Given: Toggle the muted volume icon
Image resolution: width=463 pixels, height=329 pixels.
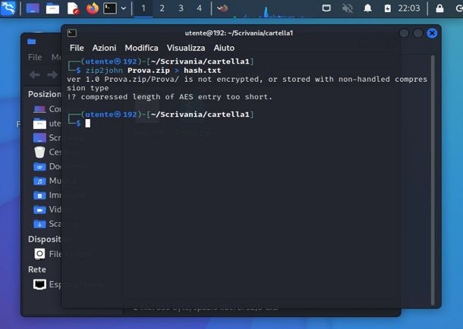Looking at the screenshot, I should click(348, 8).
